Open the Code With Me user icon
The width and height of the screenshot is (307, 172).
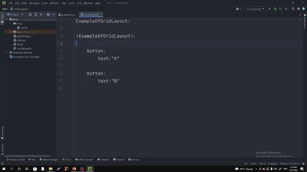(238, 9)
